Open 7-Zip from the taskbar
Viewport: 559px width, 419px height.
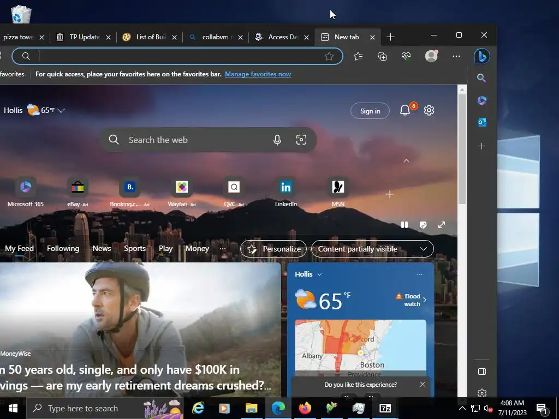pos(385,408)
